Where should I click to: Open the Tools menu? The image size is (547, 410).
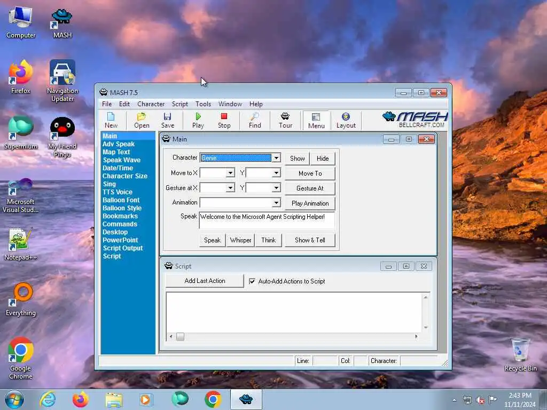[203, 104]
